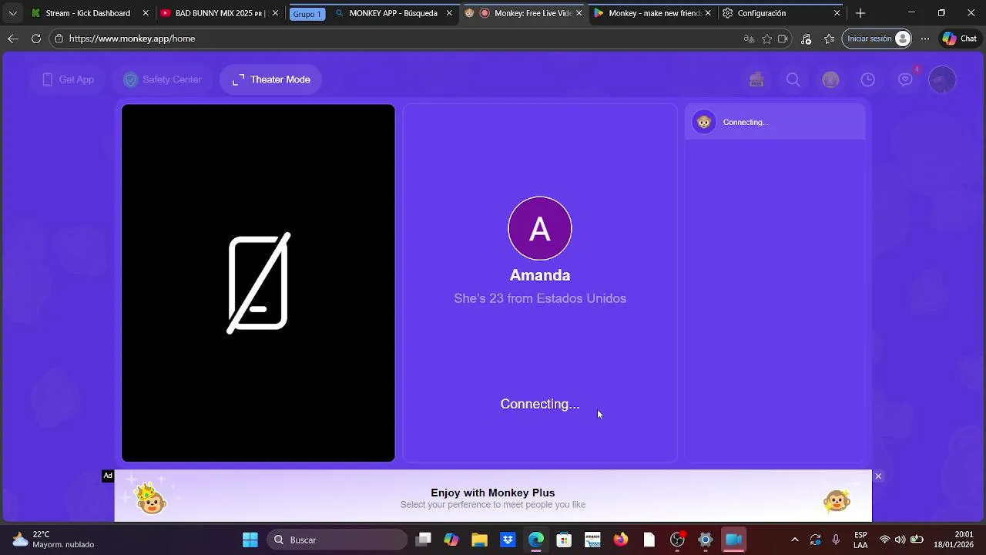Open the match history clock icon
The width and height of the screenshot is (986, 555).
click(868, 79)
